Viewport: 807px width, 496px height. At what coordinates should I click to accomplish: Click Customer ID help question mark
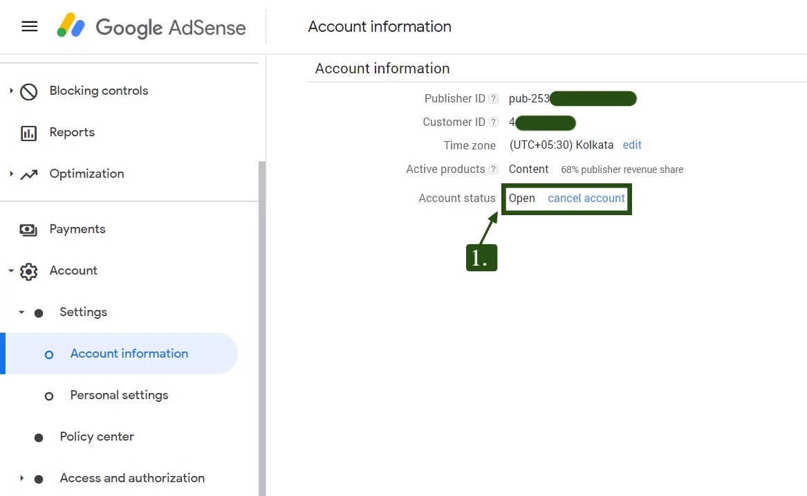[493, 122]
